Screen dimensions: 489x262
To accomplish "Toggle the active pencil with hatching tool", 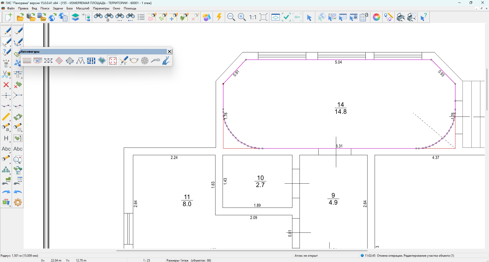I will (6, 42).
